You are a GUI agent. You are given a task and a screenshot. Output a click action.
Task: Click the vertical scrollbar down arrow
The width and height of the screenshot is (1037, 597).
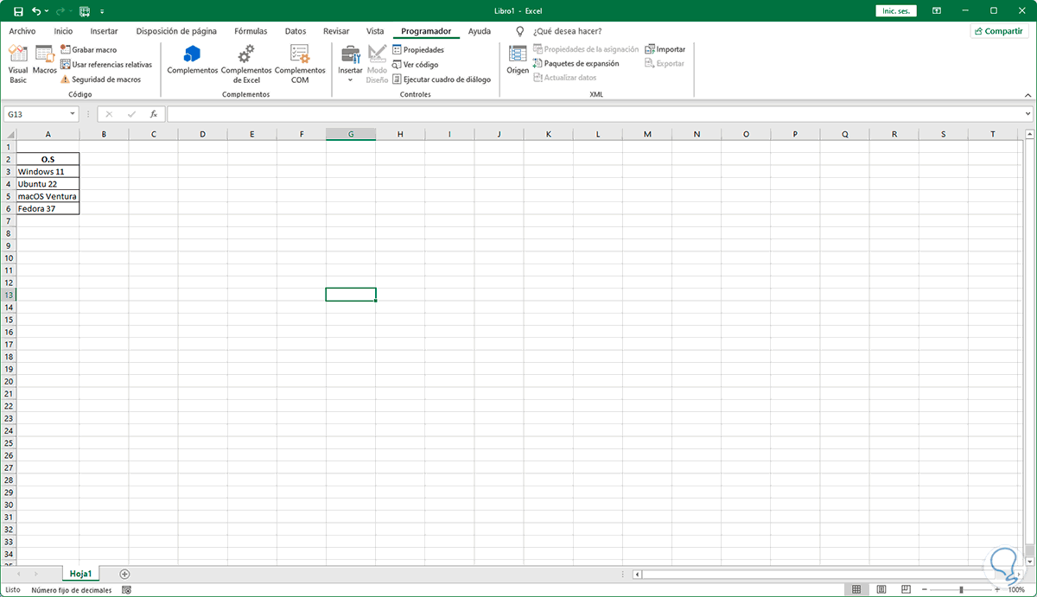point(1029,560)
